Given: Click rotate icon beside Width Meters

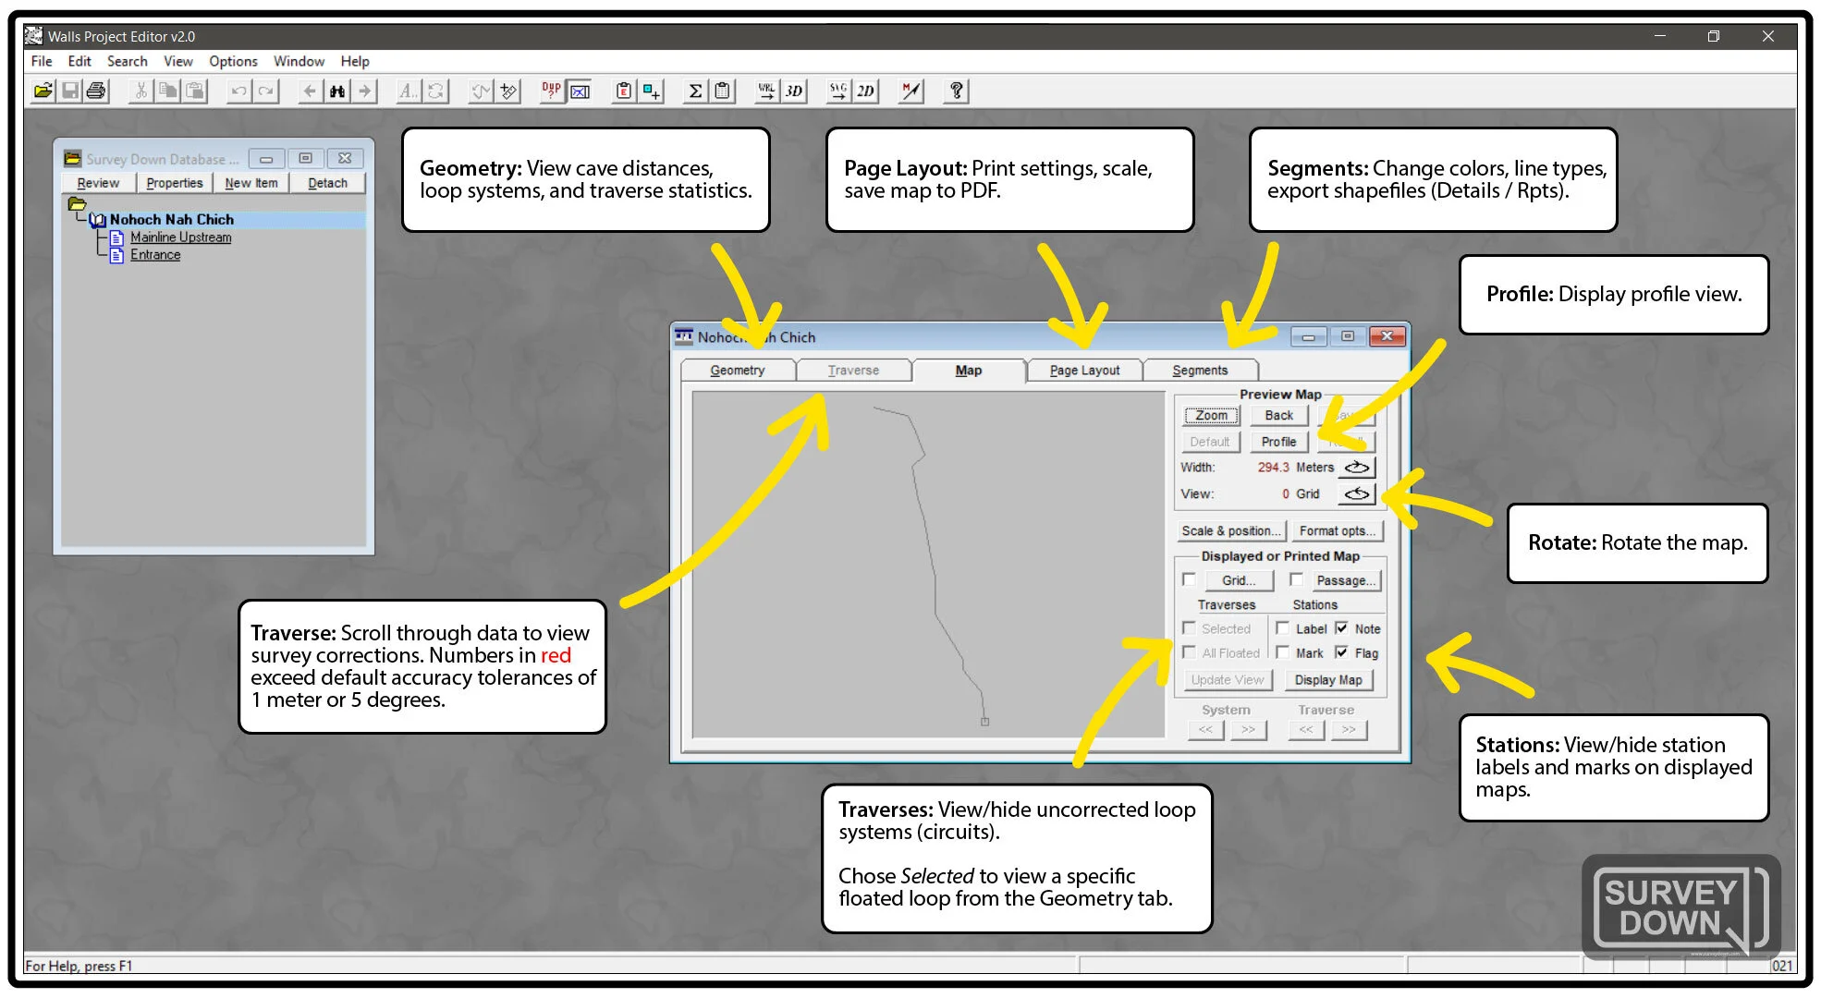Looking at the screenshot, I should click(1356, 468).
